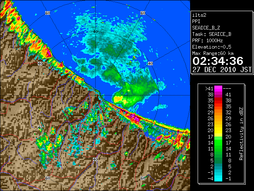Click the '60' ring label in the southeast over land
254x191 pixels.
point(143,178)
